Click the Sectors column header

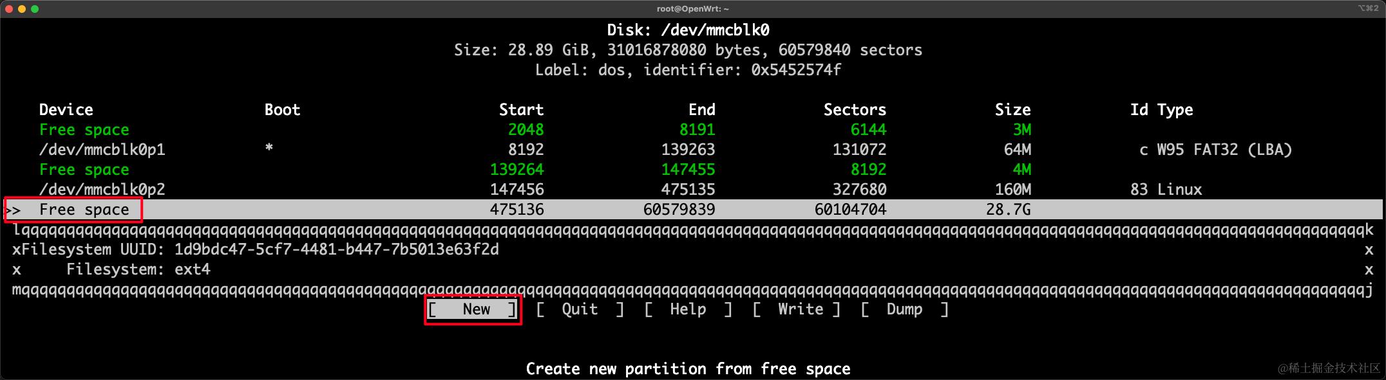(x=855, y=110)
